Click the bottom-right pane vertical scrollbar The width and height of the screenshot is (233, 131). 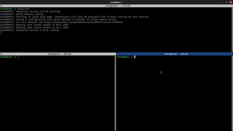coord(232,93)
